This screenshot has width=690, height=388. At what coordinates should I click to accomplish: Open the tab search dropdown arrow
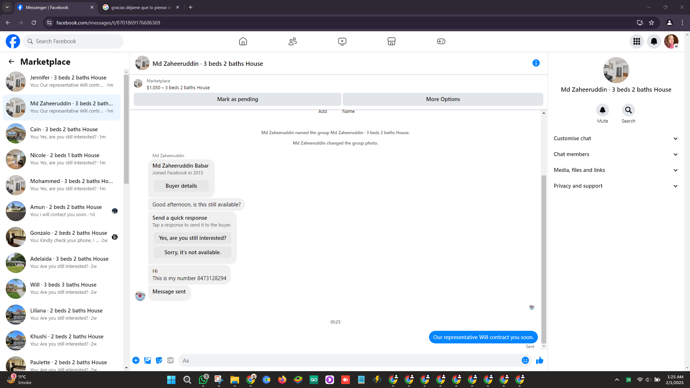[x=7, y=7]
